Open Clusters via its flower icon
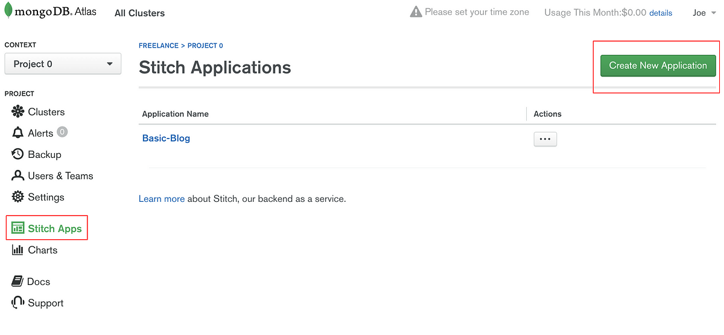This screenshot has width=724, height=335. [18, 112]
